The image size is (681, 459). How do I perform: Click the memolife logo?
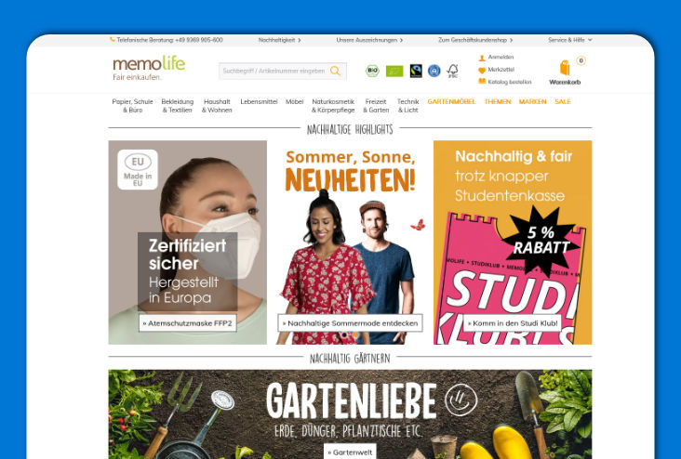[149, 67]
